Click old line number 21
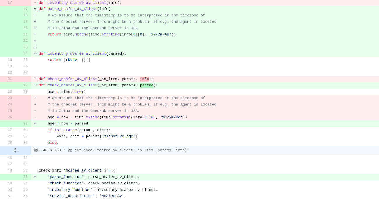The height and width of the screenshot is (199, 379). point(10,79)
